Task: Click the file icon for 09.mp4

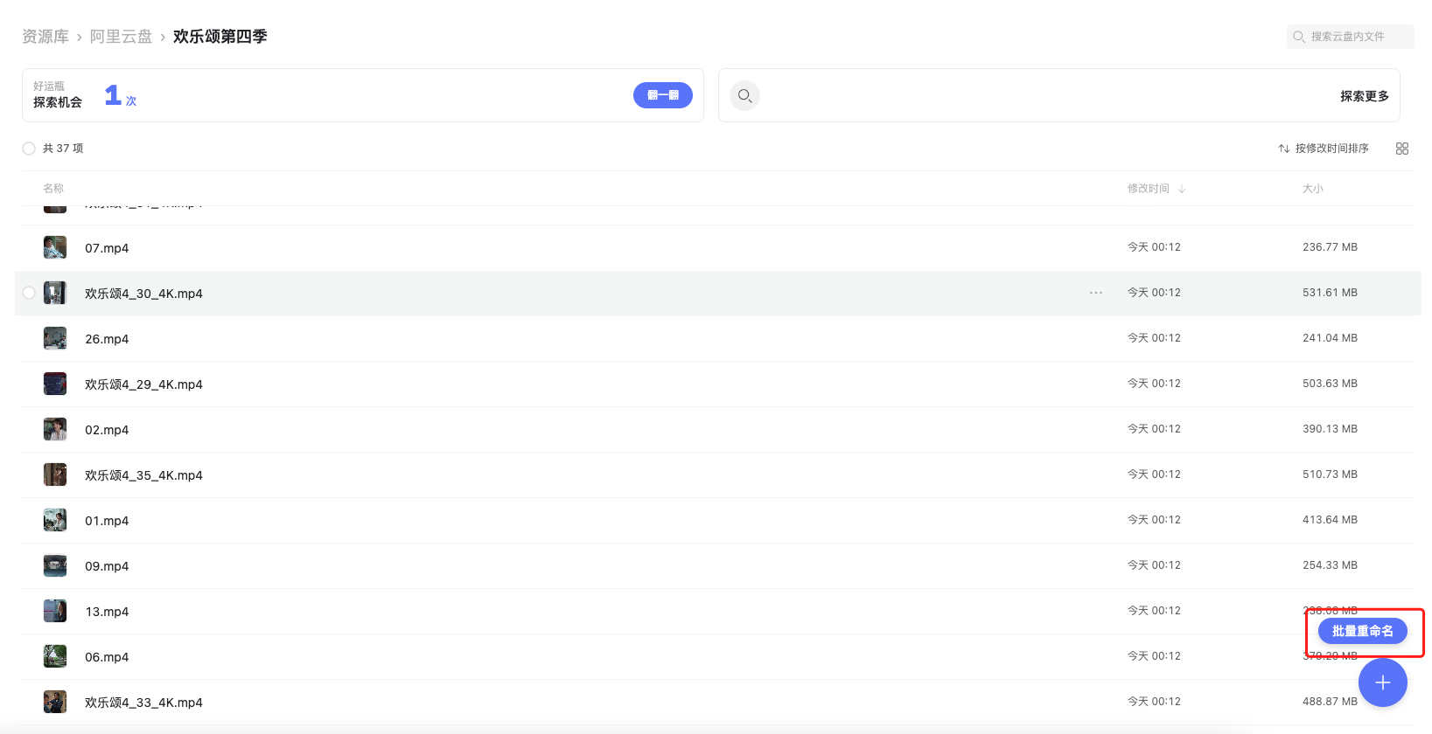Action: tap(55, 565)
